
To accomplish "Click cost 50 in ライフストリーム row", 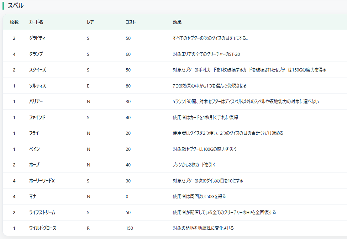I will [128, 212].
